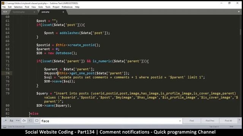
Task: Click line number 67 in gutter
Action: [x=8, y=45]
